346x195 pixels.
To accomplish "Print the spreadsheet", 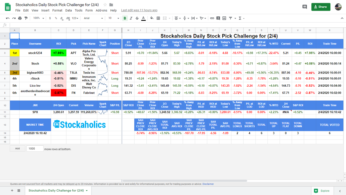I will coord(20,18).
